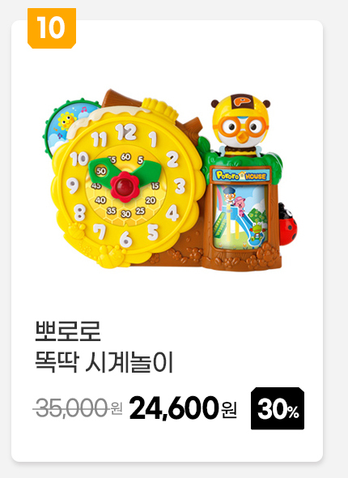Click the 24,600원 sale price
Image resolution: width=348 pixels, height=478 pixels.
click(183, 408)
